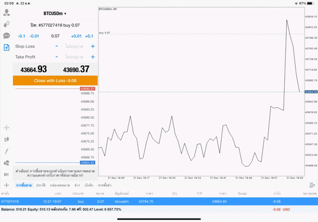Screen dimensions: 318x222
Task: Enable the crosshair cursor tool
Action: click(7, 128)
